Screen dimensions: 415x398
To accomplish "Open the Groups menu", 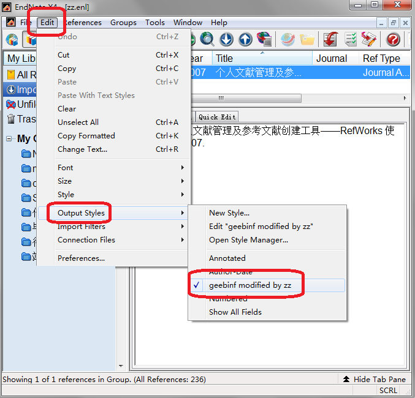I will (x=123, y=23).
